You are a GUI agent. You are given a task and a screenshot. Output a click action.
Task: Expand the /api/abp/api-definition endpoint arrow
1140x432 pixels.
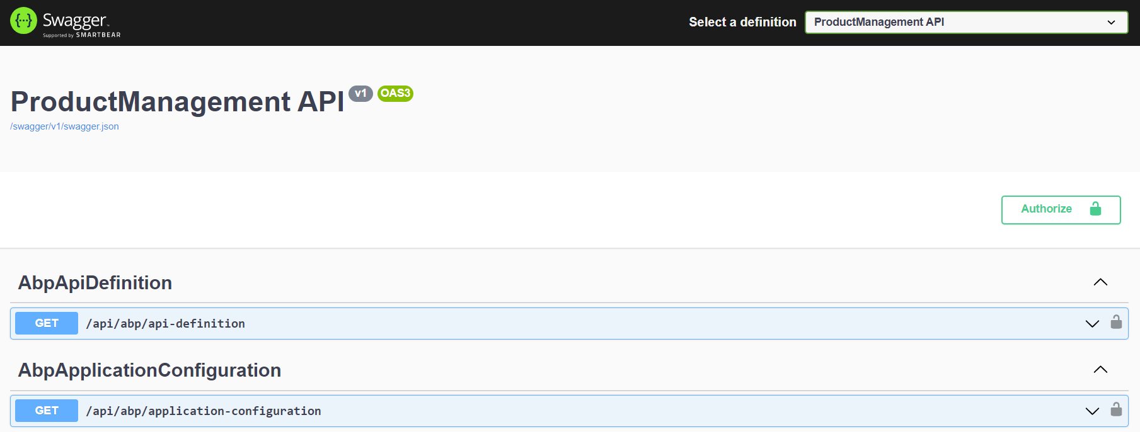pyautogui.click(x=1092, y=323)
